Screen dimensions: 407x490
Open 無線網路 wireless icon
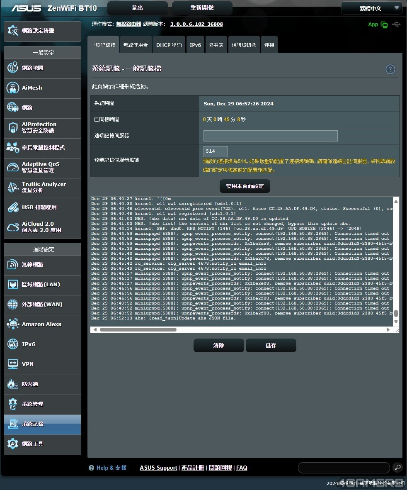coord(13,265)
